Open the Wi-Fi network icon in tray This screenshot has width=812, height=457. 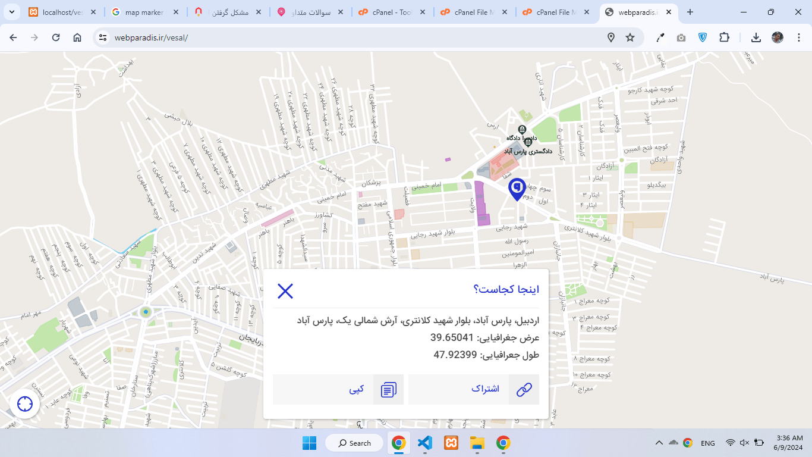pyautogui.click(x=730, y=443)
